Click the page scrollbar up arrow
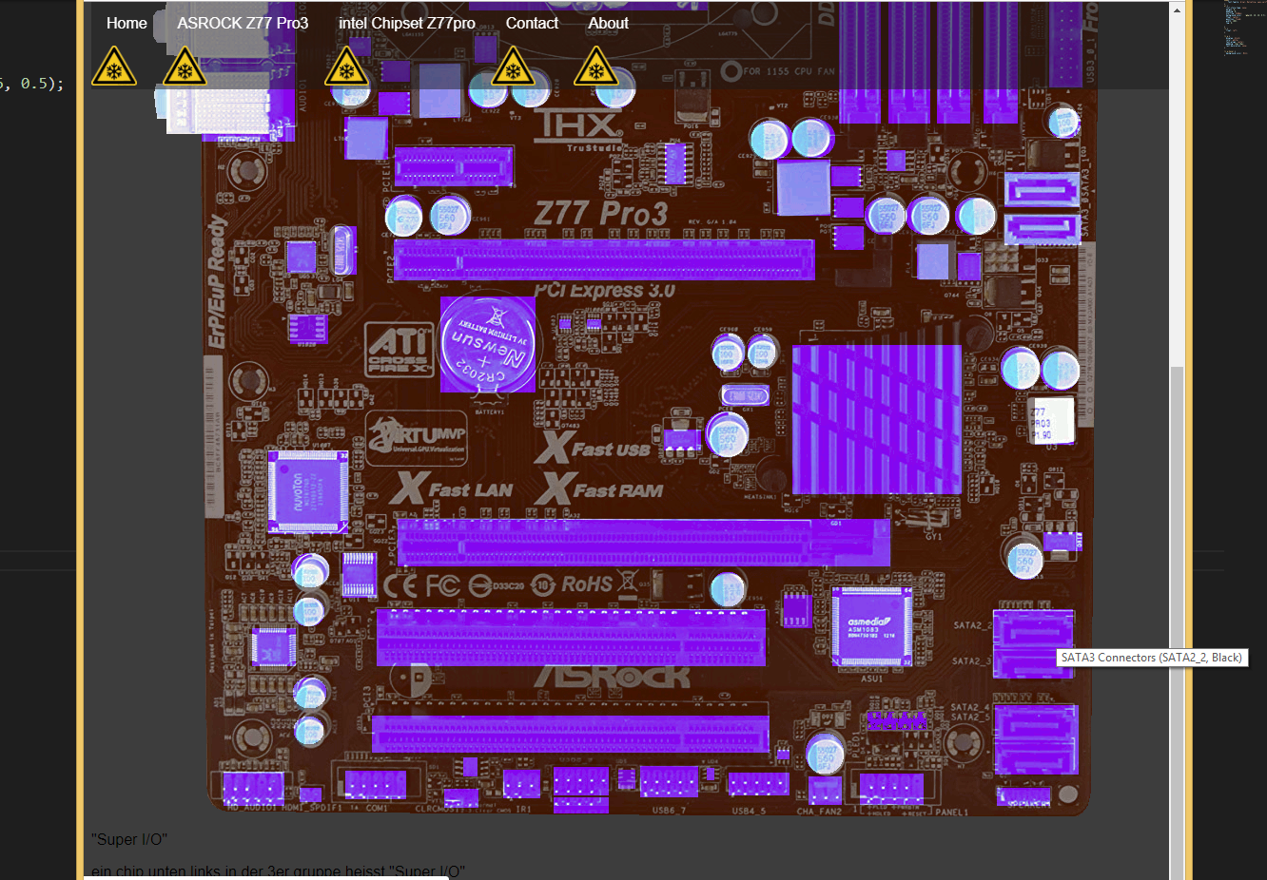Viewport: 1267px width, 880px height. (1177, 10)
